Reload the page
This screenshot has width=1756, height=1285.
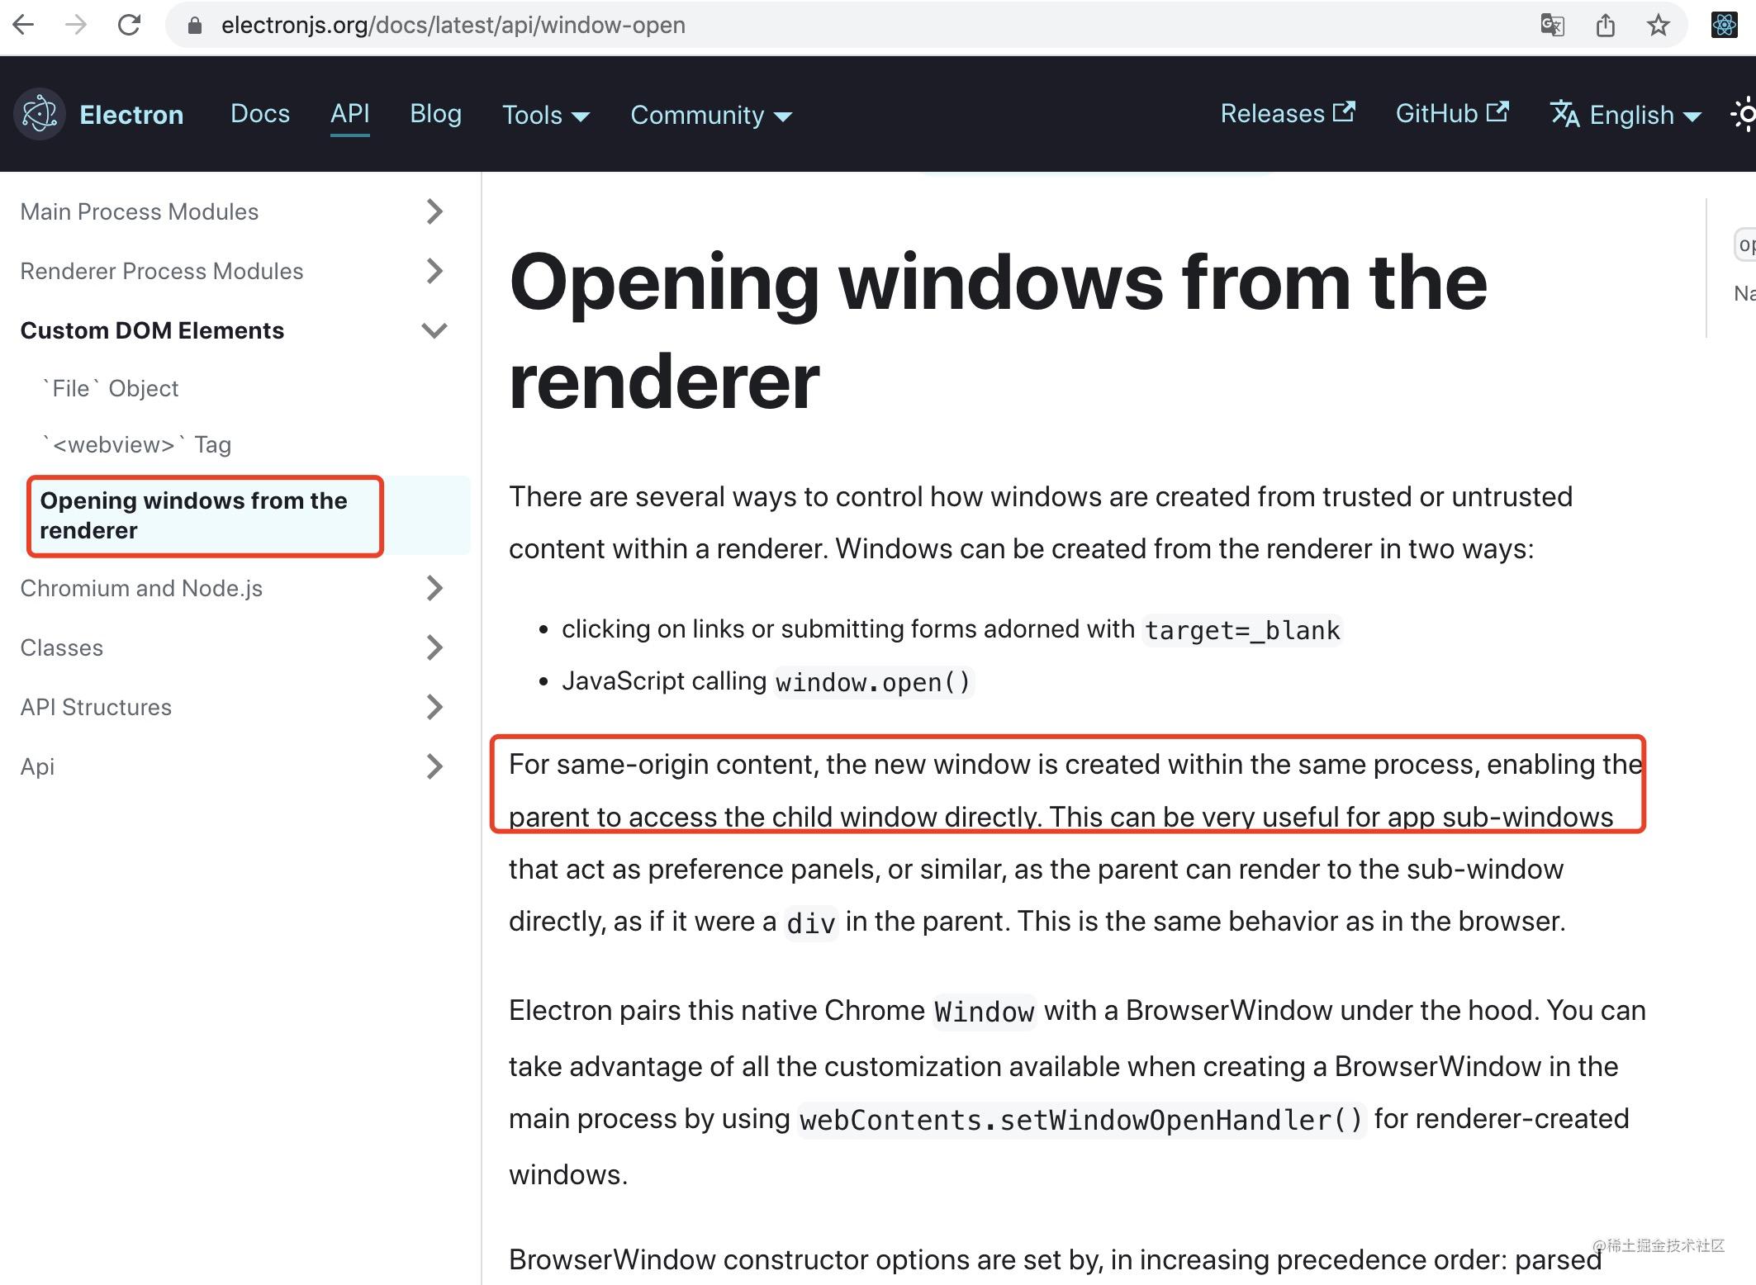[x=131, y=25]
